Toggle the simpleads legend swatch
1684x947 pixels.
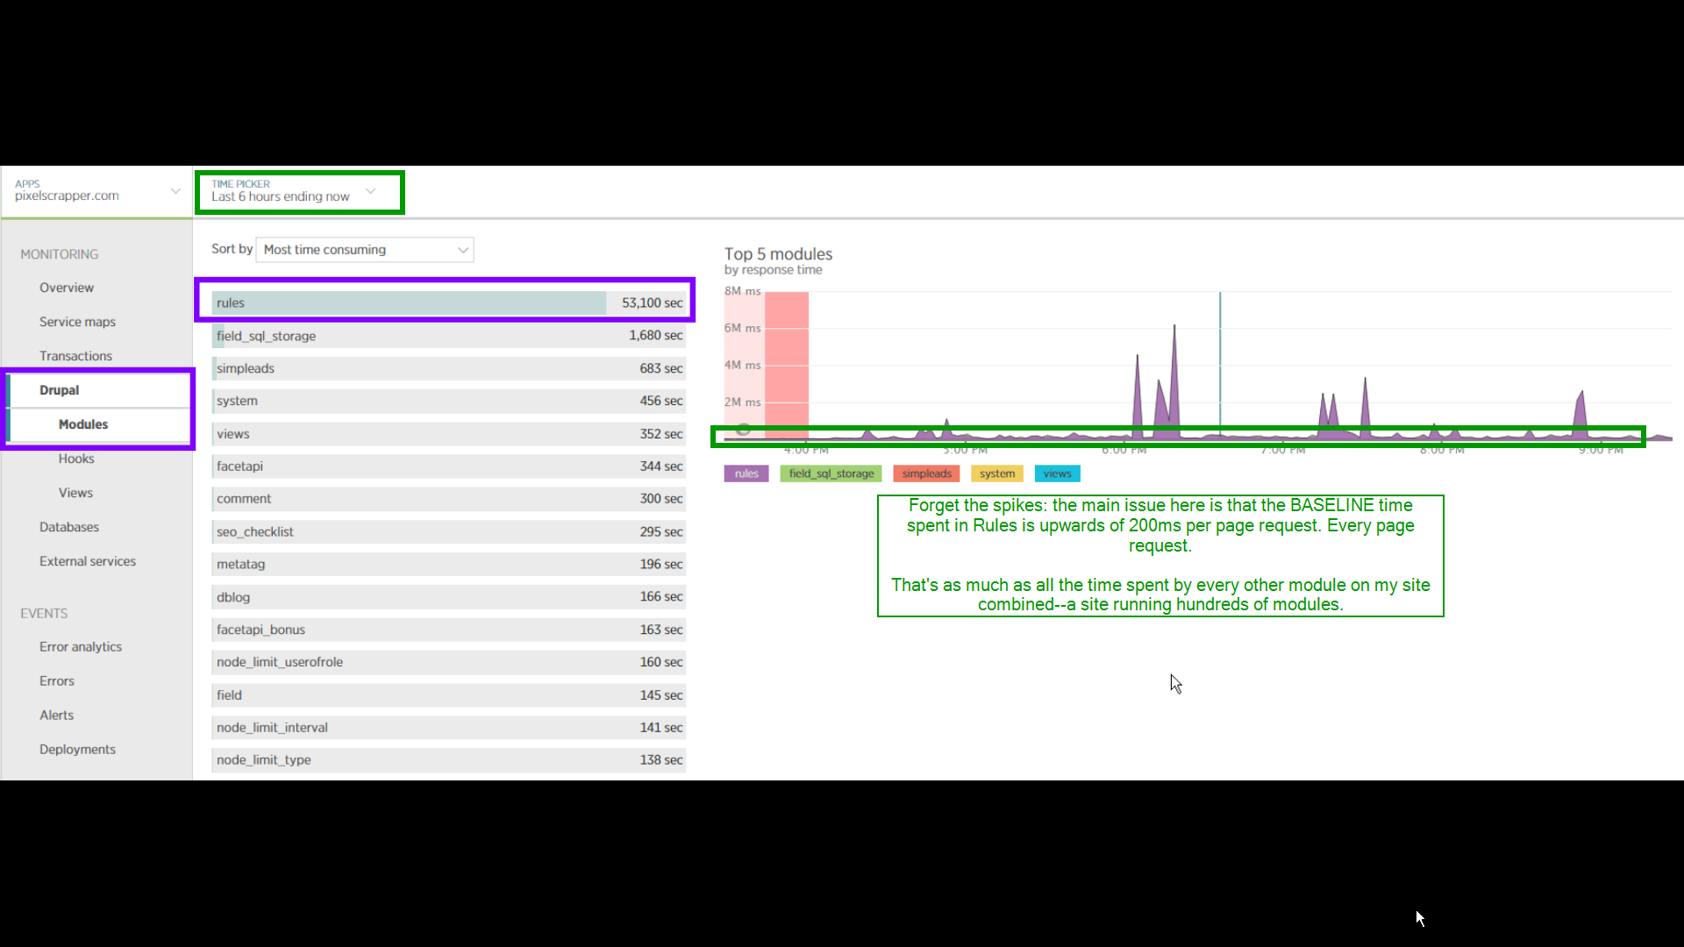pos(926,473)
